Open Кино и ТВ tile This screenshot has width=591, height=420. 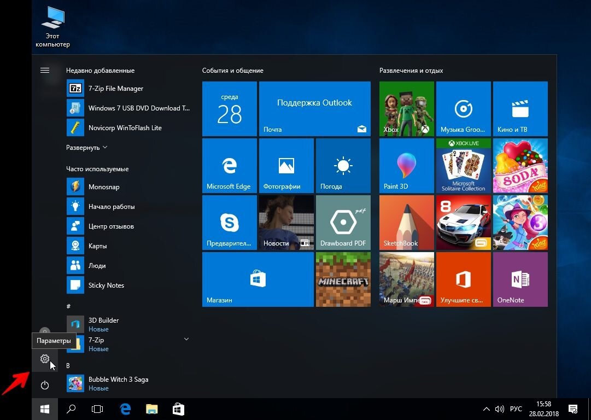(x=520, y=109)
